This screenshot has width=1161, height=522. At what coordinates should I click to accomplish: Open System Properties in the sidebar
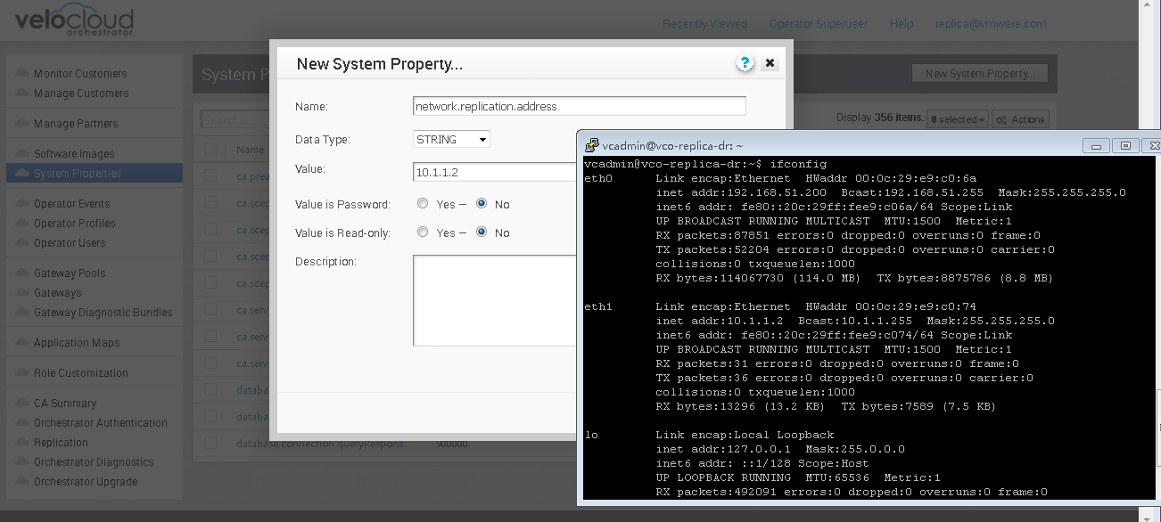[94, 173]
